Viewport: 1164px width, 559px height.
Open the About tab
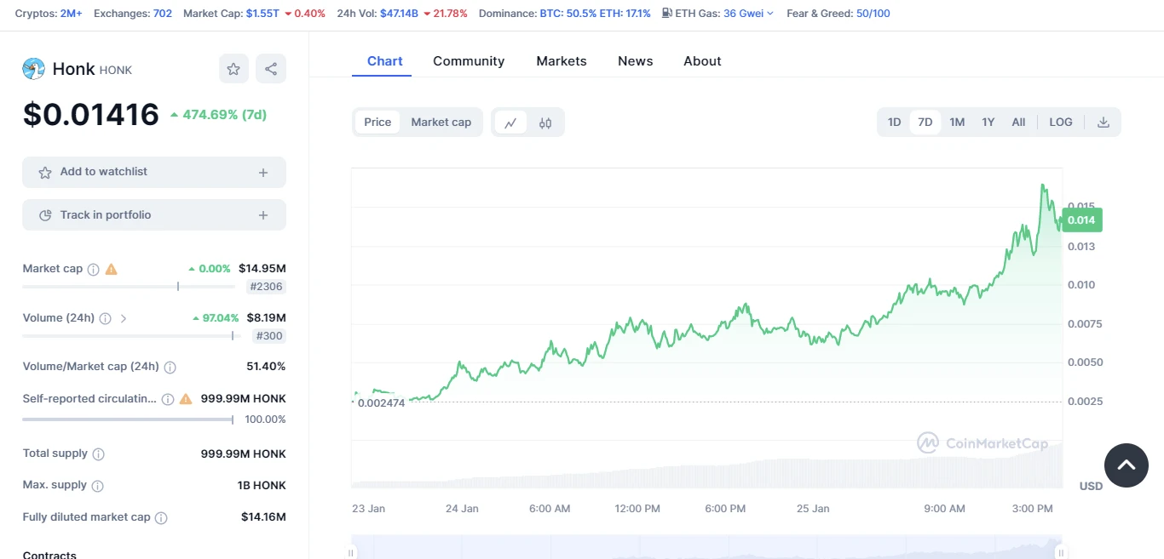pyautogui.click(x=702, y=61)
